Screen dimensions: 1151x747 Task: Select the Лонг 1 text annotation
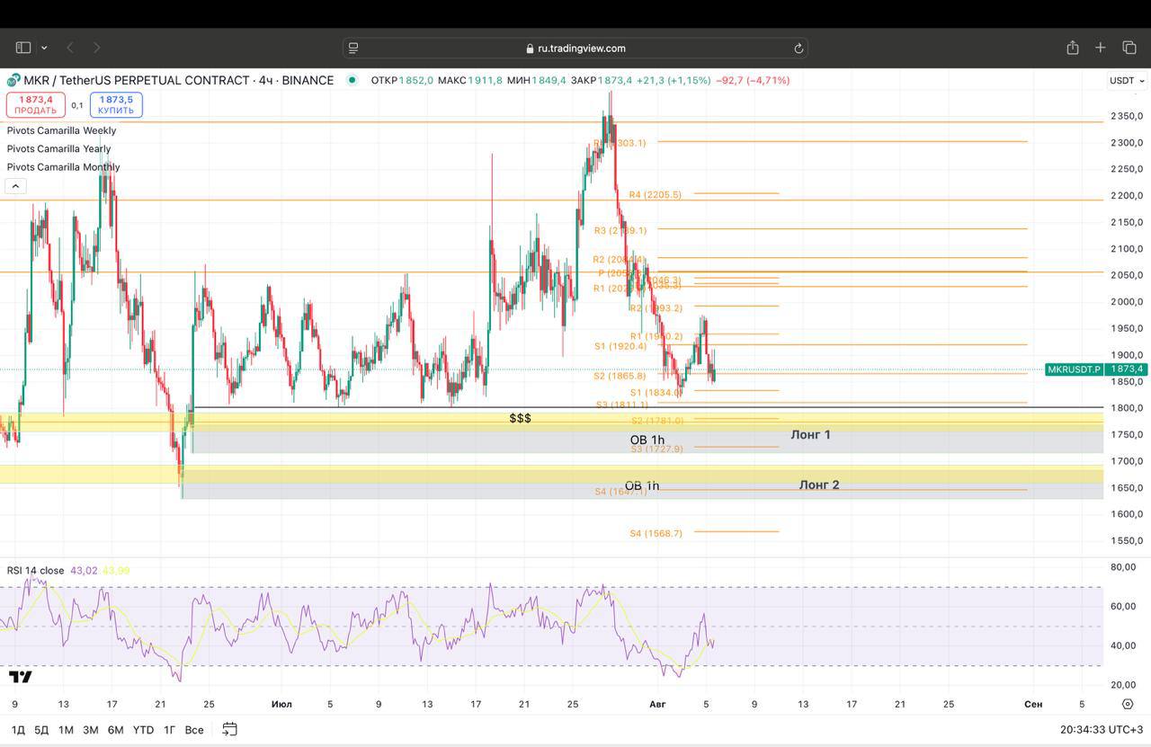click(x=810, y=434)
